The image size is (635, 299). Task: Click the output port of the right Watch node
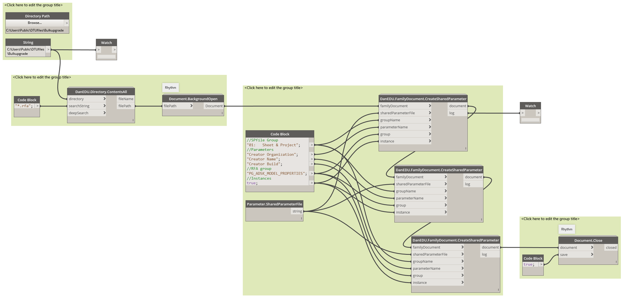point(538,113)
